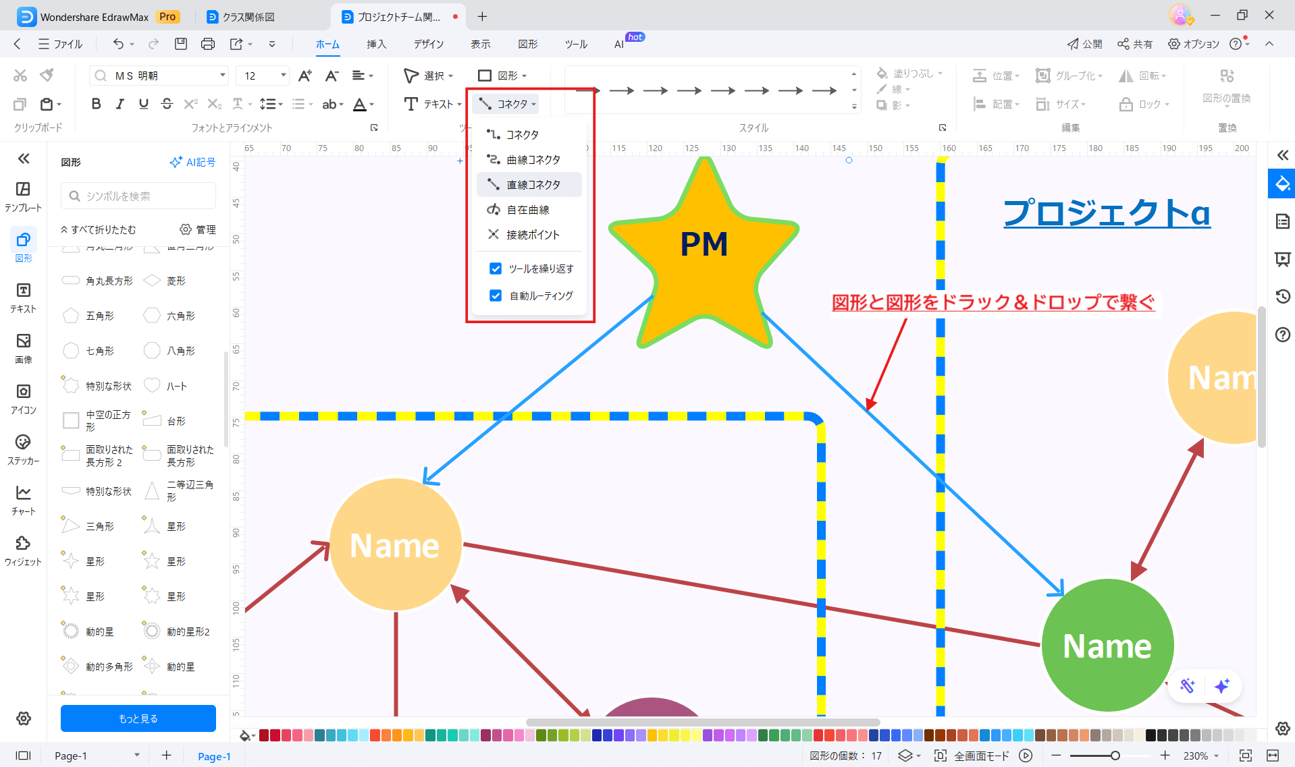This screenshot has width=1295, height=767.
Task: Open the history panel on right sidebar
Action: tap(1282, 296)
